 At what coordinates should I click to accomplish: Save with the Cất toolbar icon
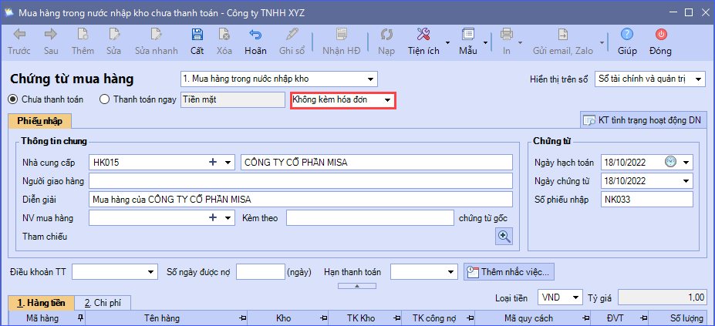[197, 34]
